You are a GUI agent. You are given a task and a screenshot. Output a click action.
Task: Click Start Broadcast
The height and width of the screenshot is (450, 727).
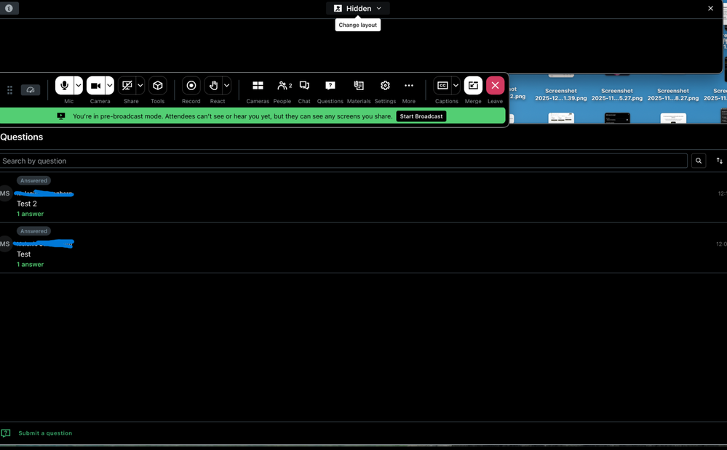[421, 116]
